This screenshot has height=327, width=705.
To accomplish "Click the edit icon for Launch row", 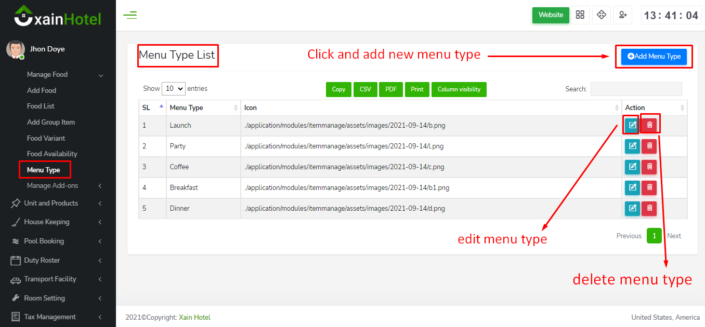I will (632, 125).
